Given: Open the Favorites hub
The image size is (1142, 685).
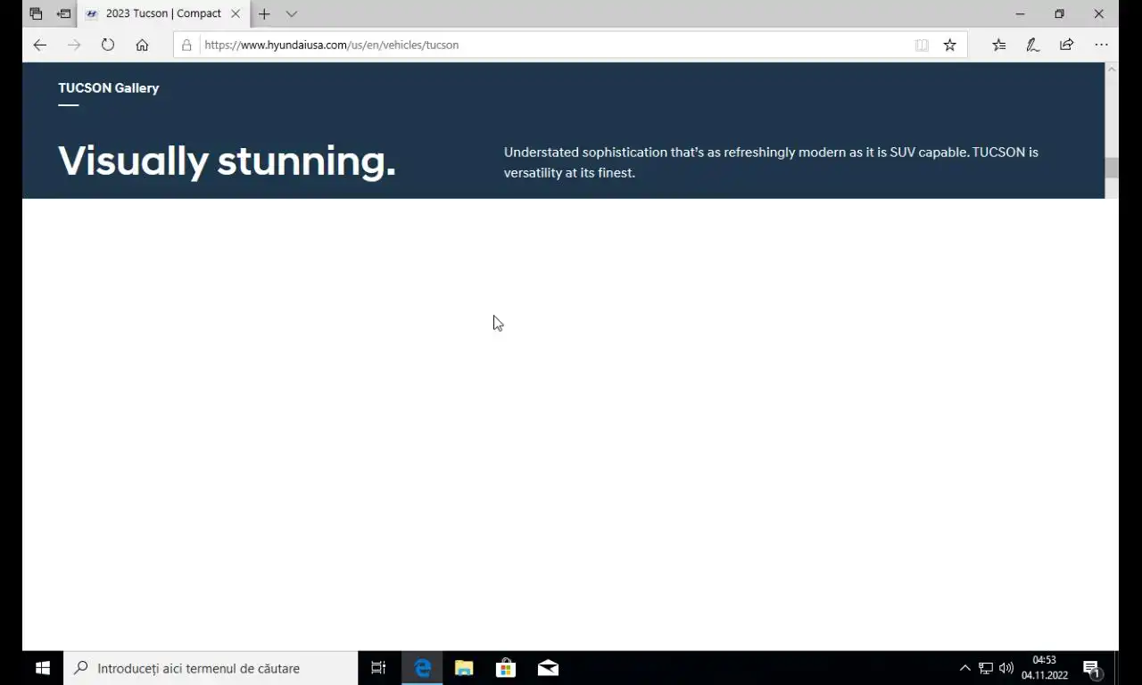Looking at the screenshot, I should tap(999, 45).
